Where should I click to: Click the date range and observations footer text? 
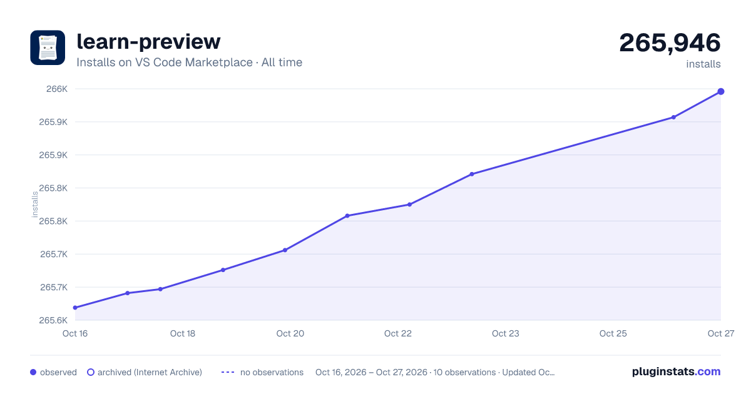tap(435, 372)
